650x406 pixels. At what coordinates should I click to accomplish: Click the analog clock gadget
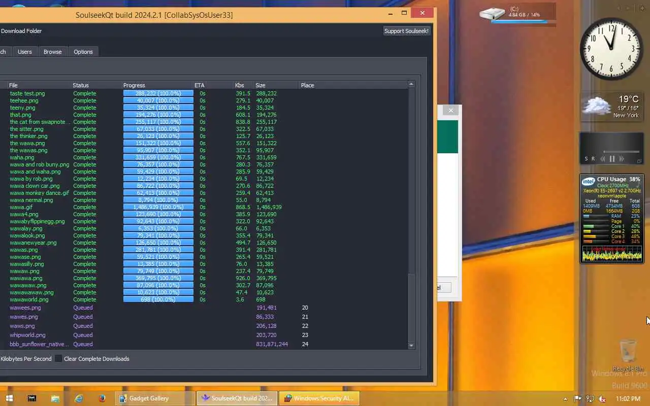pos(611,49)
